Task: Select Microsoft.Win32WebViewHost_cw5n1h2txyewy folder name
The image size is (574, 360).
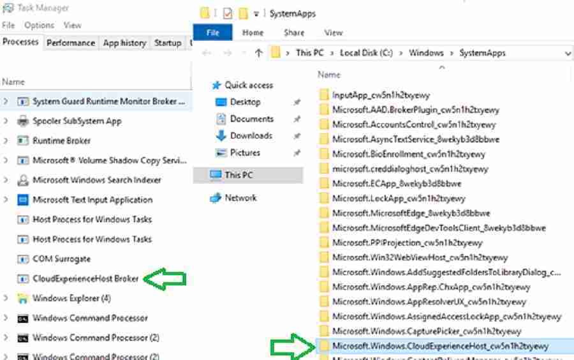Action: (420, 257)
